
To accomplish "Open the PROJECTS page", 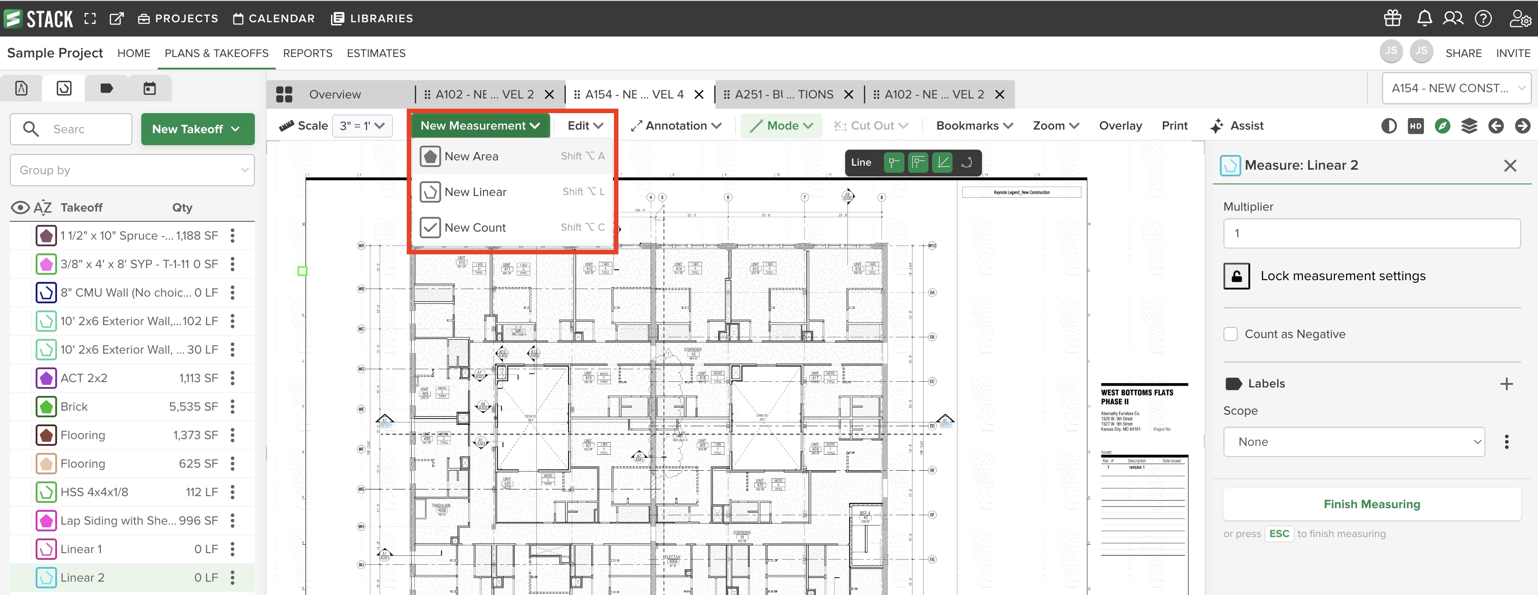I will pos(178,19).
